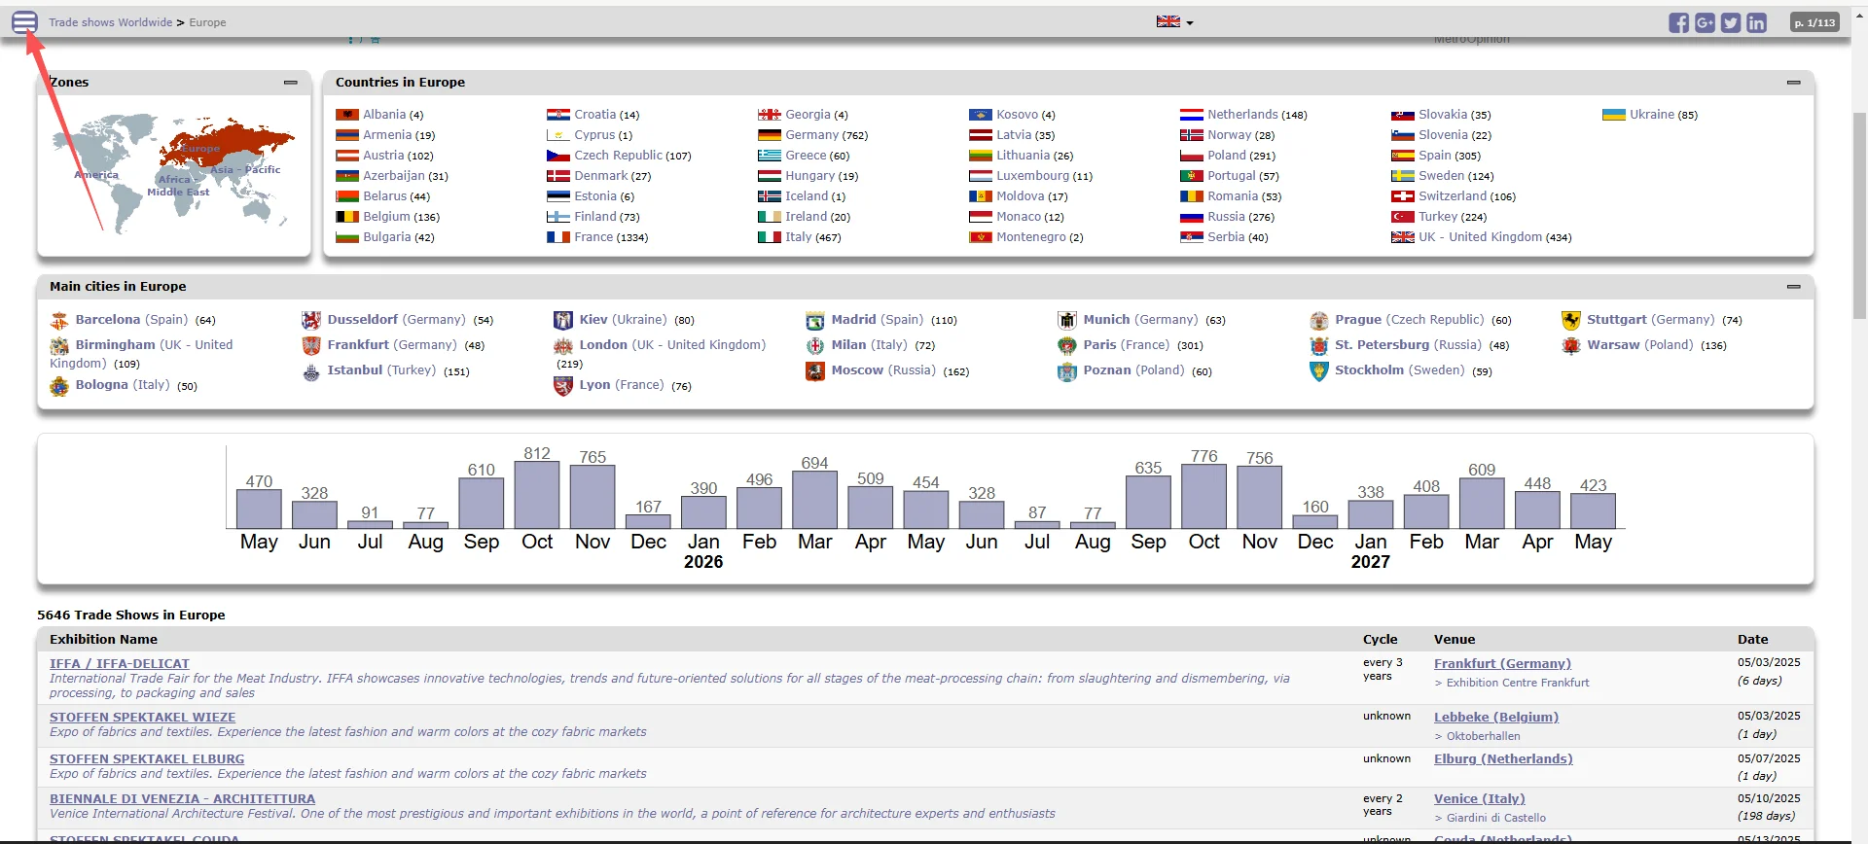The height and width of the screenshot is (844, 1868).
Task: Open Giardini di Castello venue link
Action: coord(1496,818)
